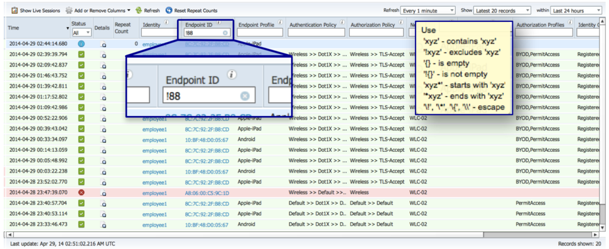609x249 pixels.
Task: Click 'PermitAccess' in the 23:40:57.704 row
Action: pos(530,203)
